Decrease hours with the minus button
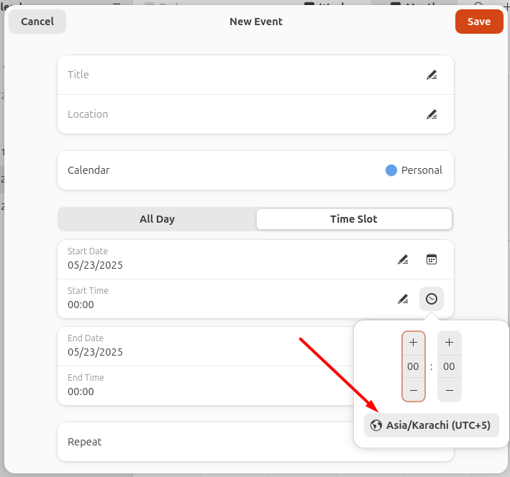510x477 pixels. click(413, 389)
